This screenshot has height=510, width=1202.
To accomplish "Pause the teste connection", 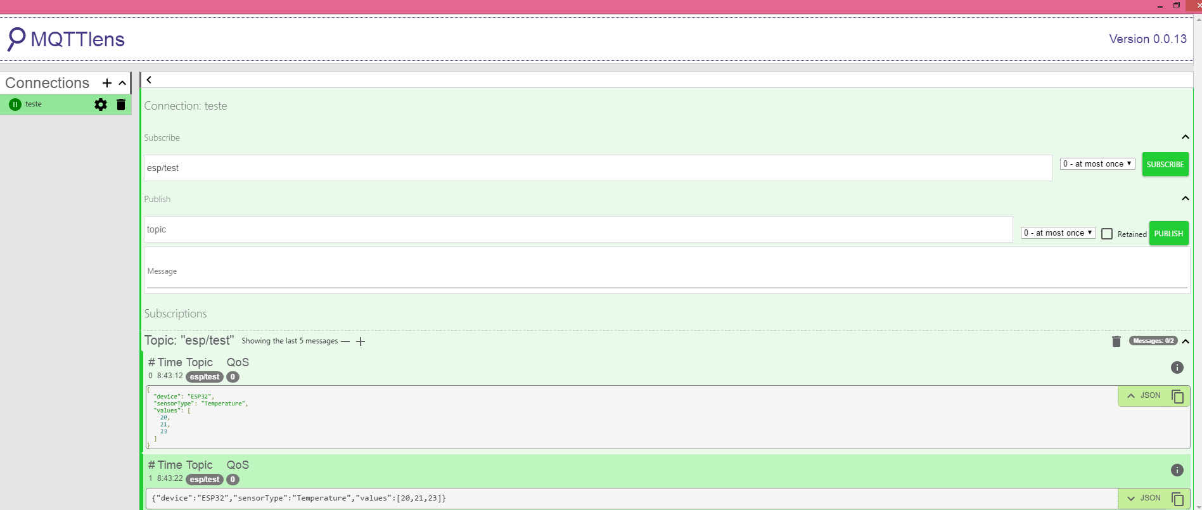I will (x=15, y=105).
